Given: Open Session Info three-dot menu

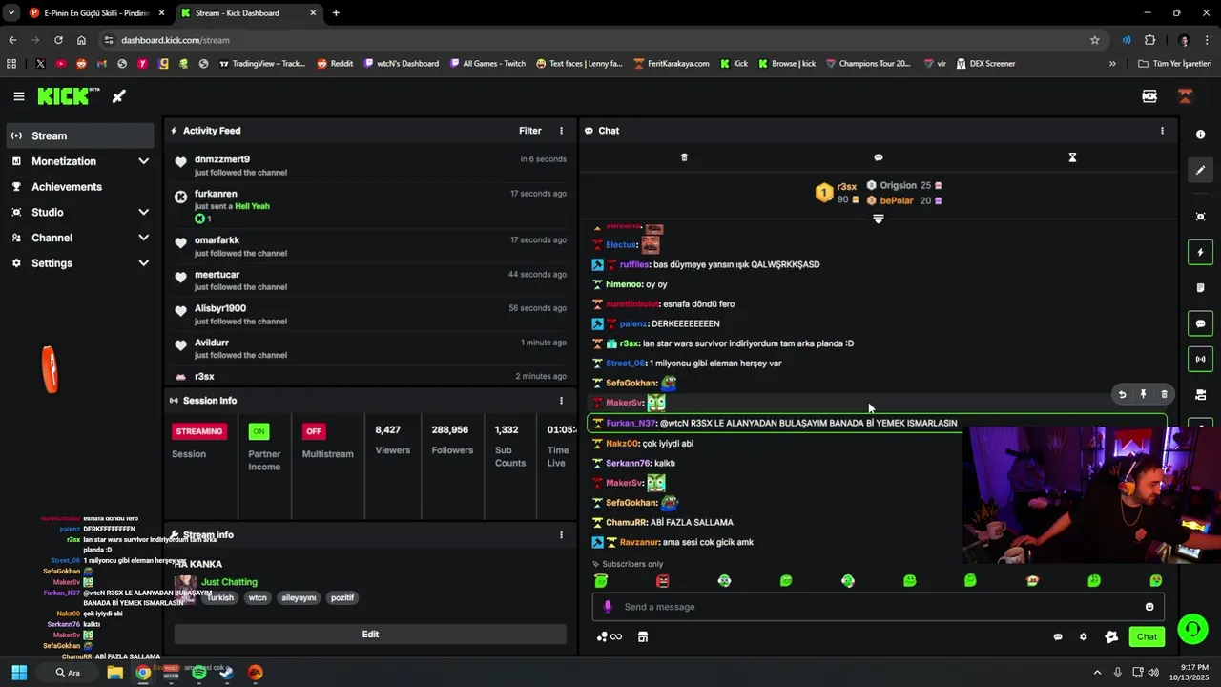Looking at the screenshot, I should (x=561, y=401).
